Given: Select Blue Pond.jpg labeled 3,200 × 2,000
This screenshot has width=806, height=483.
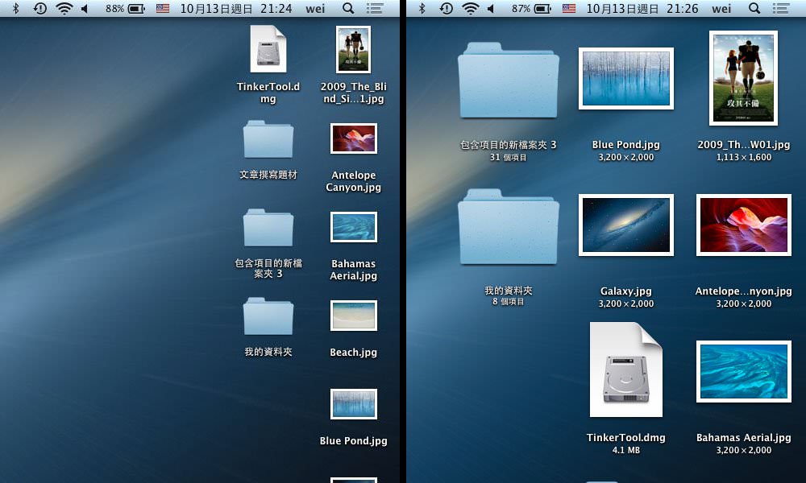Looking at the screenshot, I should click(x=626, y=78).
